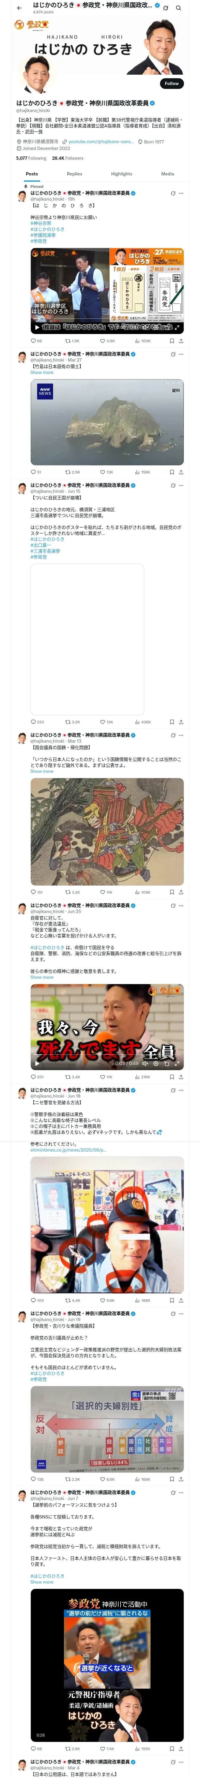View analytics of the Jun 15 post
The height and width of the screenshot is (1778, 200).
tap(143, 722)
